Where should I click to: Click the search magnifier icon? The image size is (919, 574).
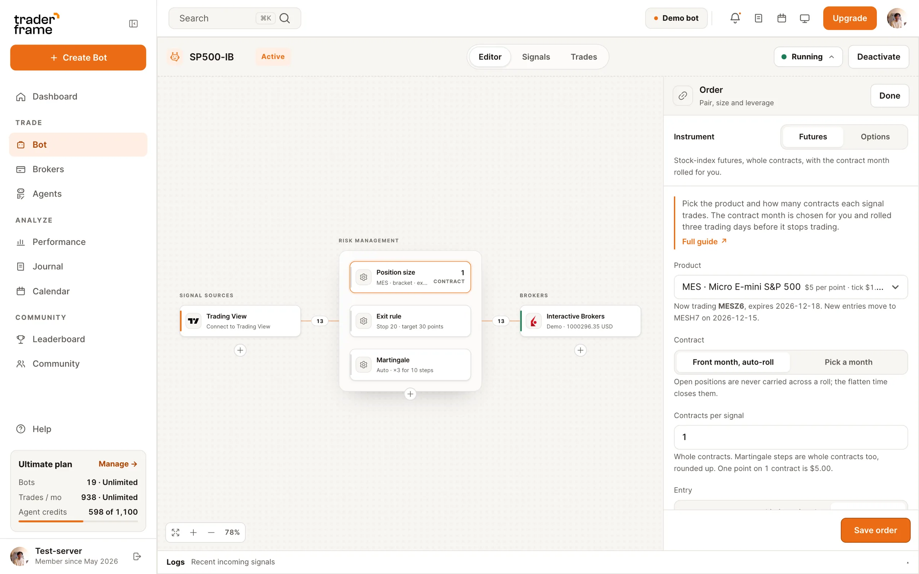(x=285, y=18)
